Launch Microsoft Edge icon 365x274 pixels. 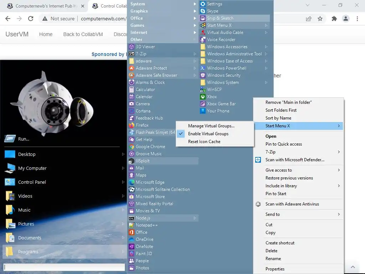click(132, 182)
